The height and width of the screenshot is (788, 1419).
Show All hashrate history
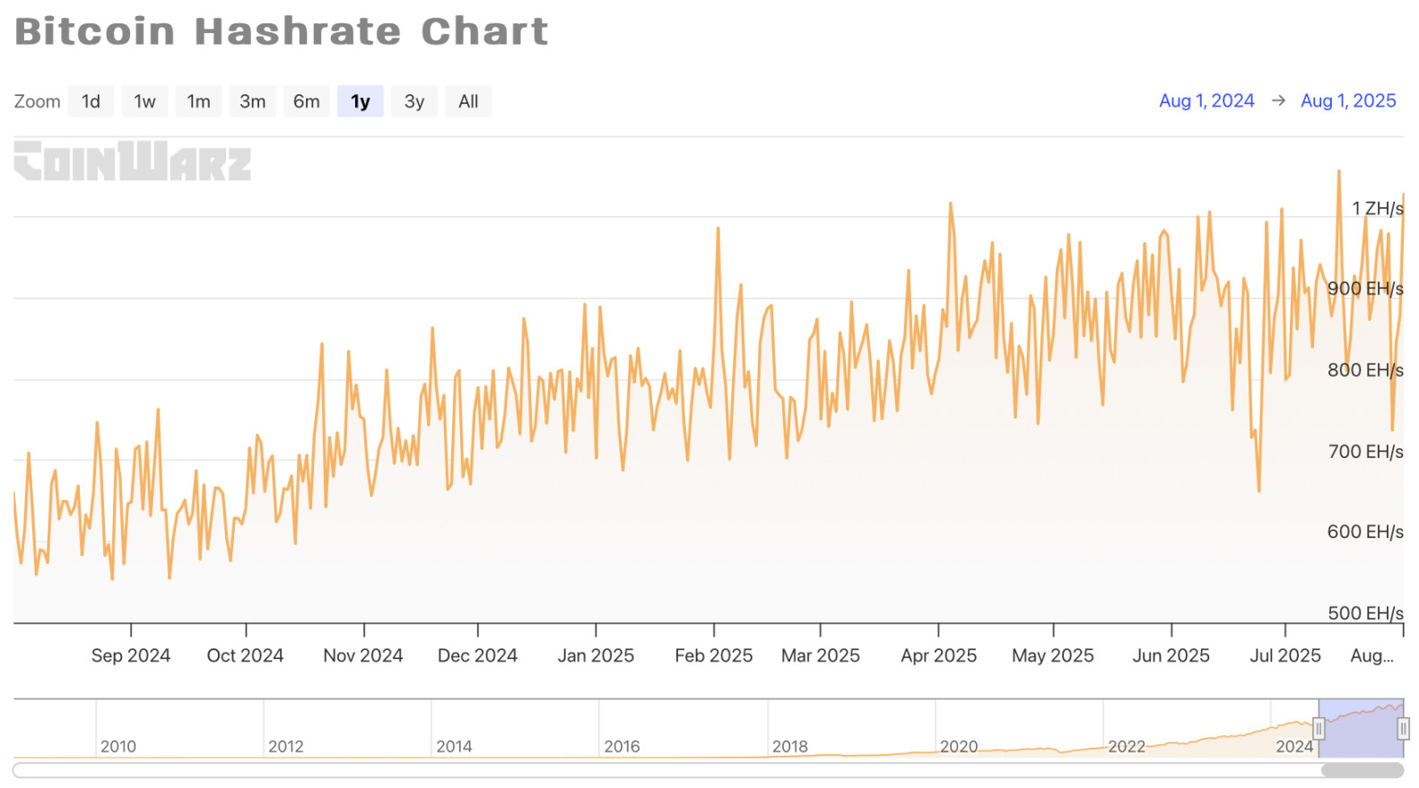point(468,101)
